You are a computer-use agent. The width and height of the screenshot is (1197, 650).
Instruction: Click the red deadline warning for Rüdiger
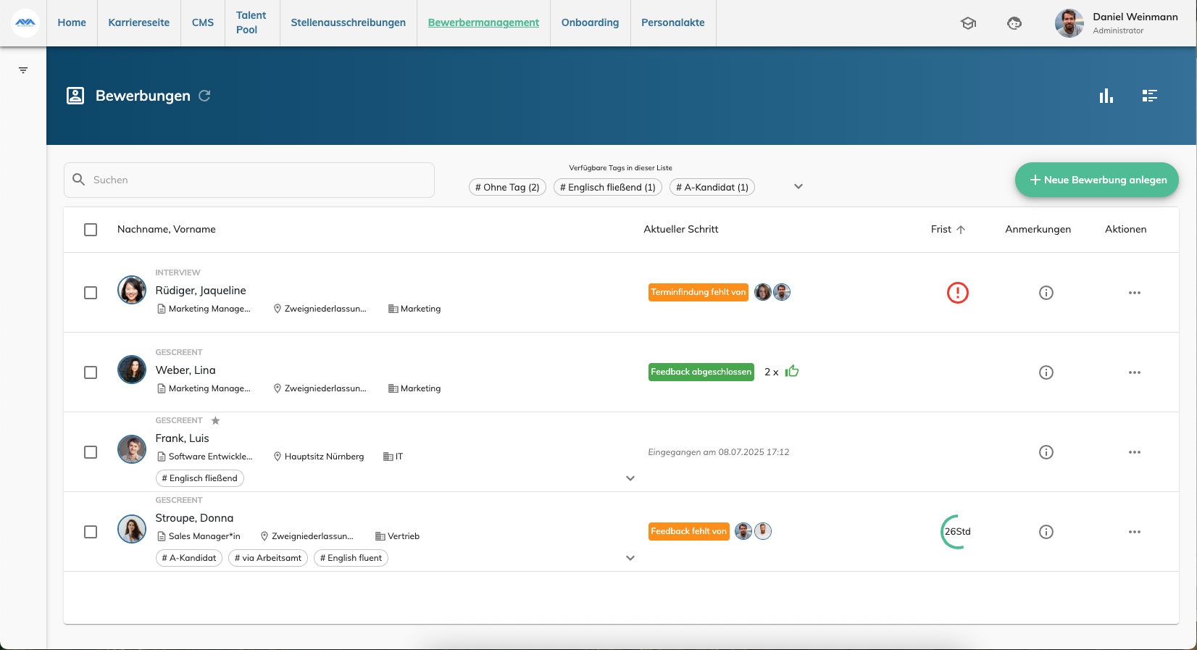click(x=957, y=293)
